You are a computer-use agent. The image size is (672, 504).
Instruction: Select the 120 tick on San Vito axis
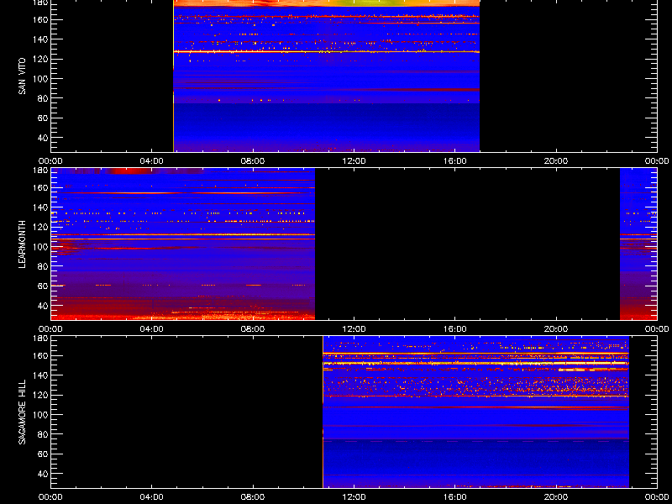point(41,59)
